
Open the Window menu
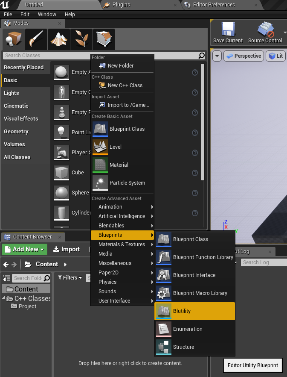47,15
